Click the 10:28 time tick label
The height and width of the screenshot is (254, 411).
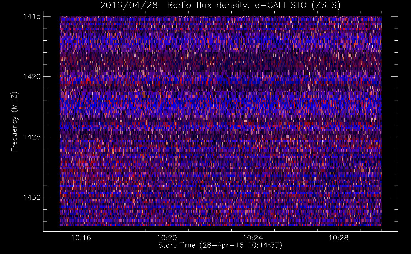pos(339,238)
